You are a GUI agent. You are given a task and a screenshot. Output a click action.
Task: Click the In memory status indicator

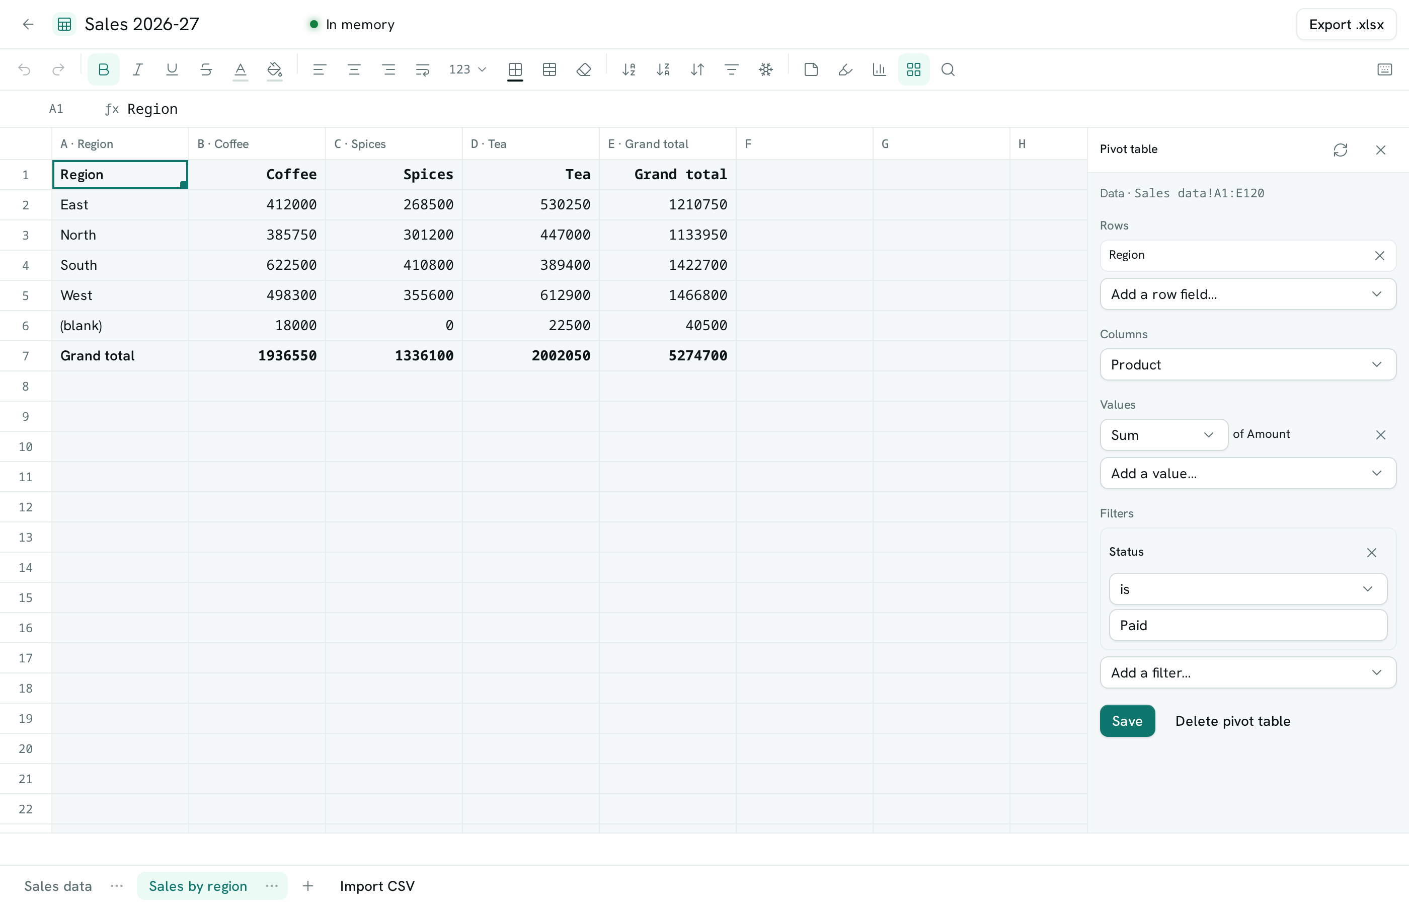pos(352,24)
